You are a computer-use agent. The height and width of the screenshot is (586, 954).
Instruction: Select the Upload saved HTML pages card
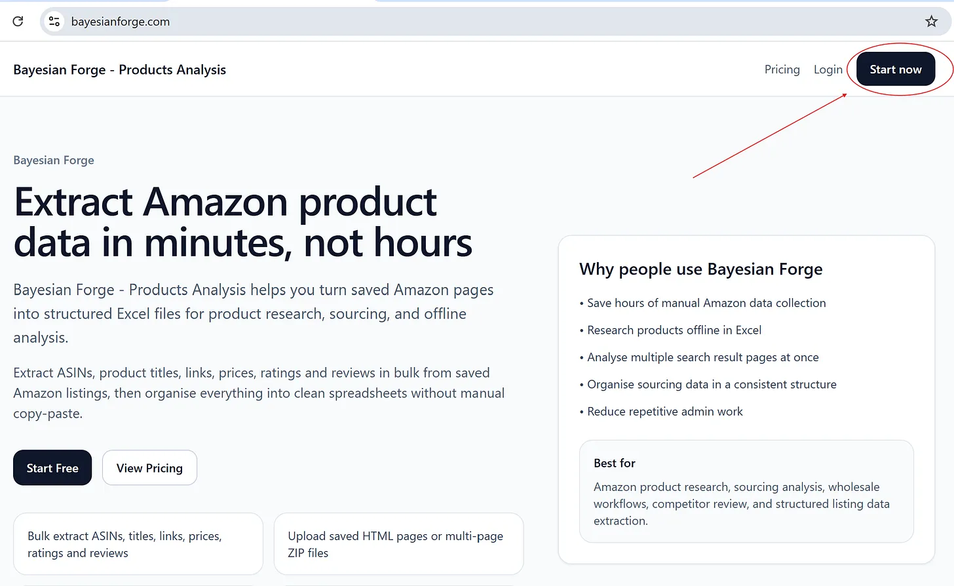(x=398, y=544)
